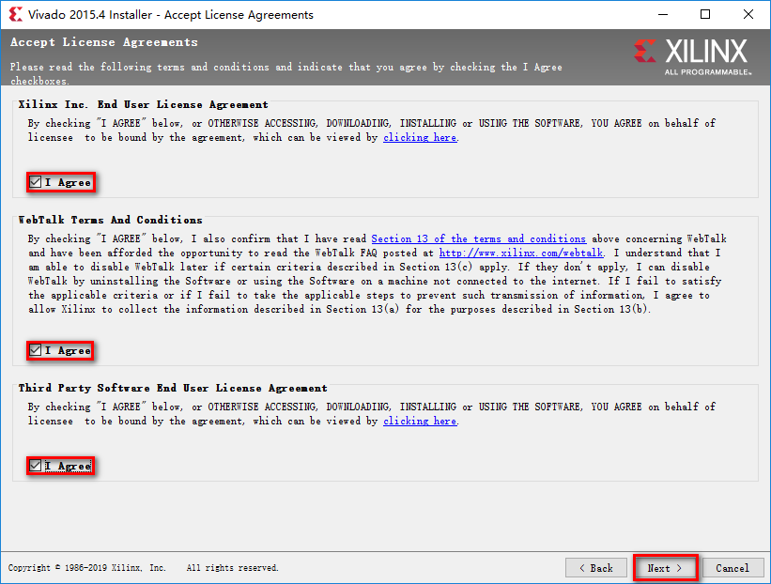Open Xilinx End User License 'clicking here' link
Image resolution: width=771 pixels, height=584 pixels.
[x=420, y=138]
